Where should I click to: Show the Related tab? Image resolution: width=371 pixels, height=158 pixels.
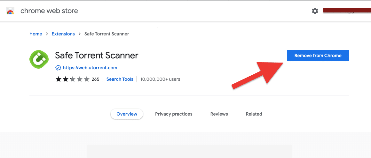[x=254, y=114]
